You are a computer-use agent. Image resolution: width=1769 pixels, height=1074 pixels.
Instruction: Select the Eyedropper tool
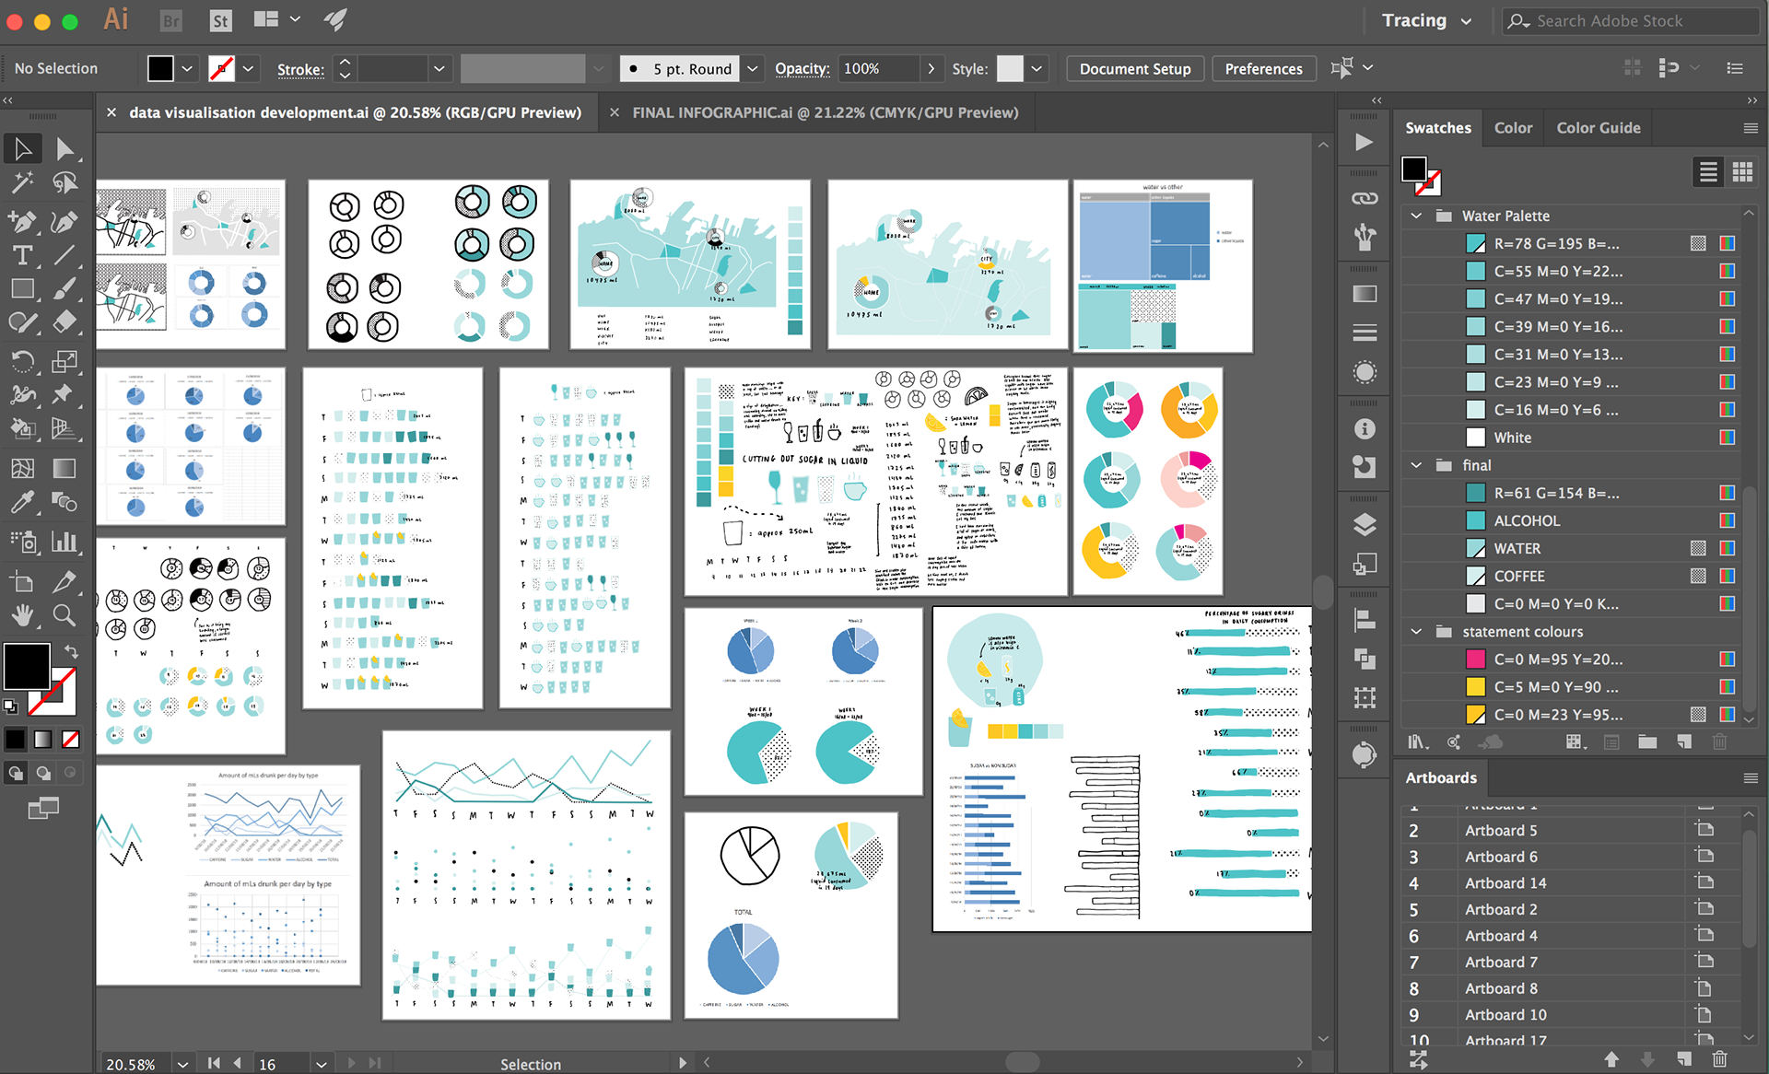23,502
